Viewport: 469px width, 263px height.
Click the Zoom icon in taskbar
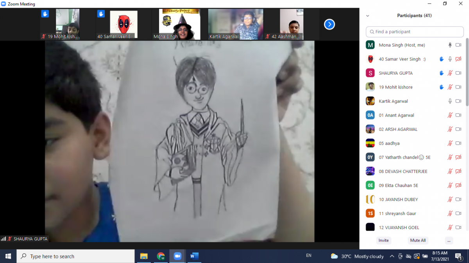(177, 256)
